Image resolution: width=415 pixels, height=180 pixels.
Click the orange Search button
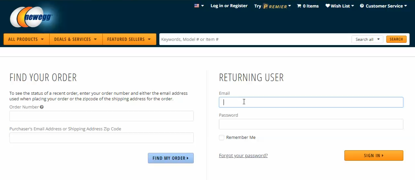(396, 39)
